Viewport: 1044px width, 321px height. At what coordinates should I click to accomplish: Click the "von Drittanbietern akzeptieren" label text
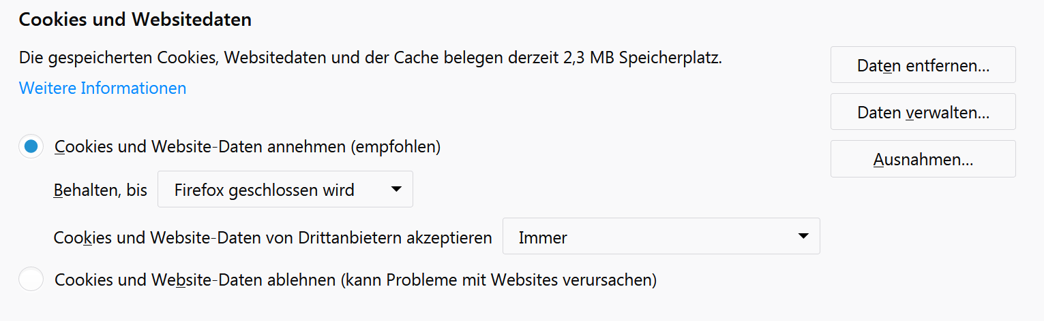(x=394, y=237)
